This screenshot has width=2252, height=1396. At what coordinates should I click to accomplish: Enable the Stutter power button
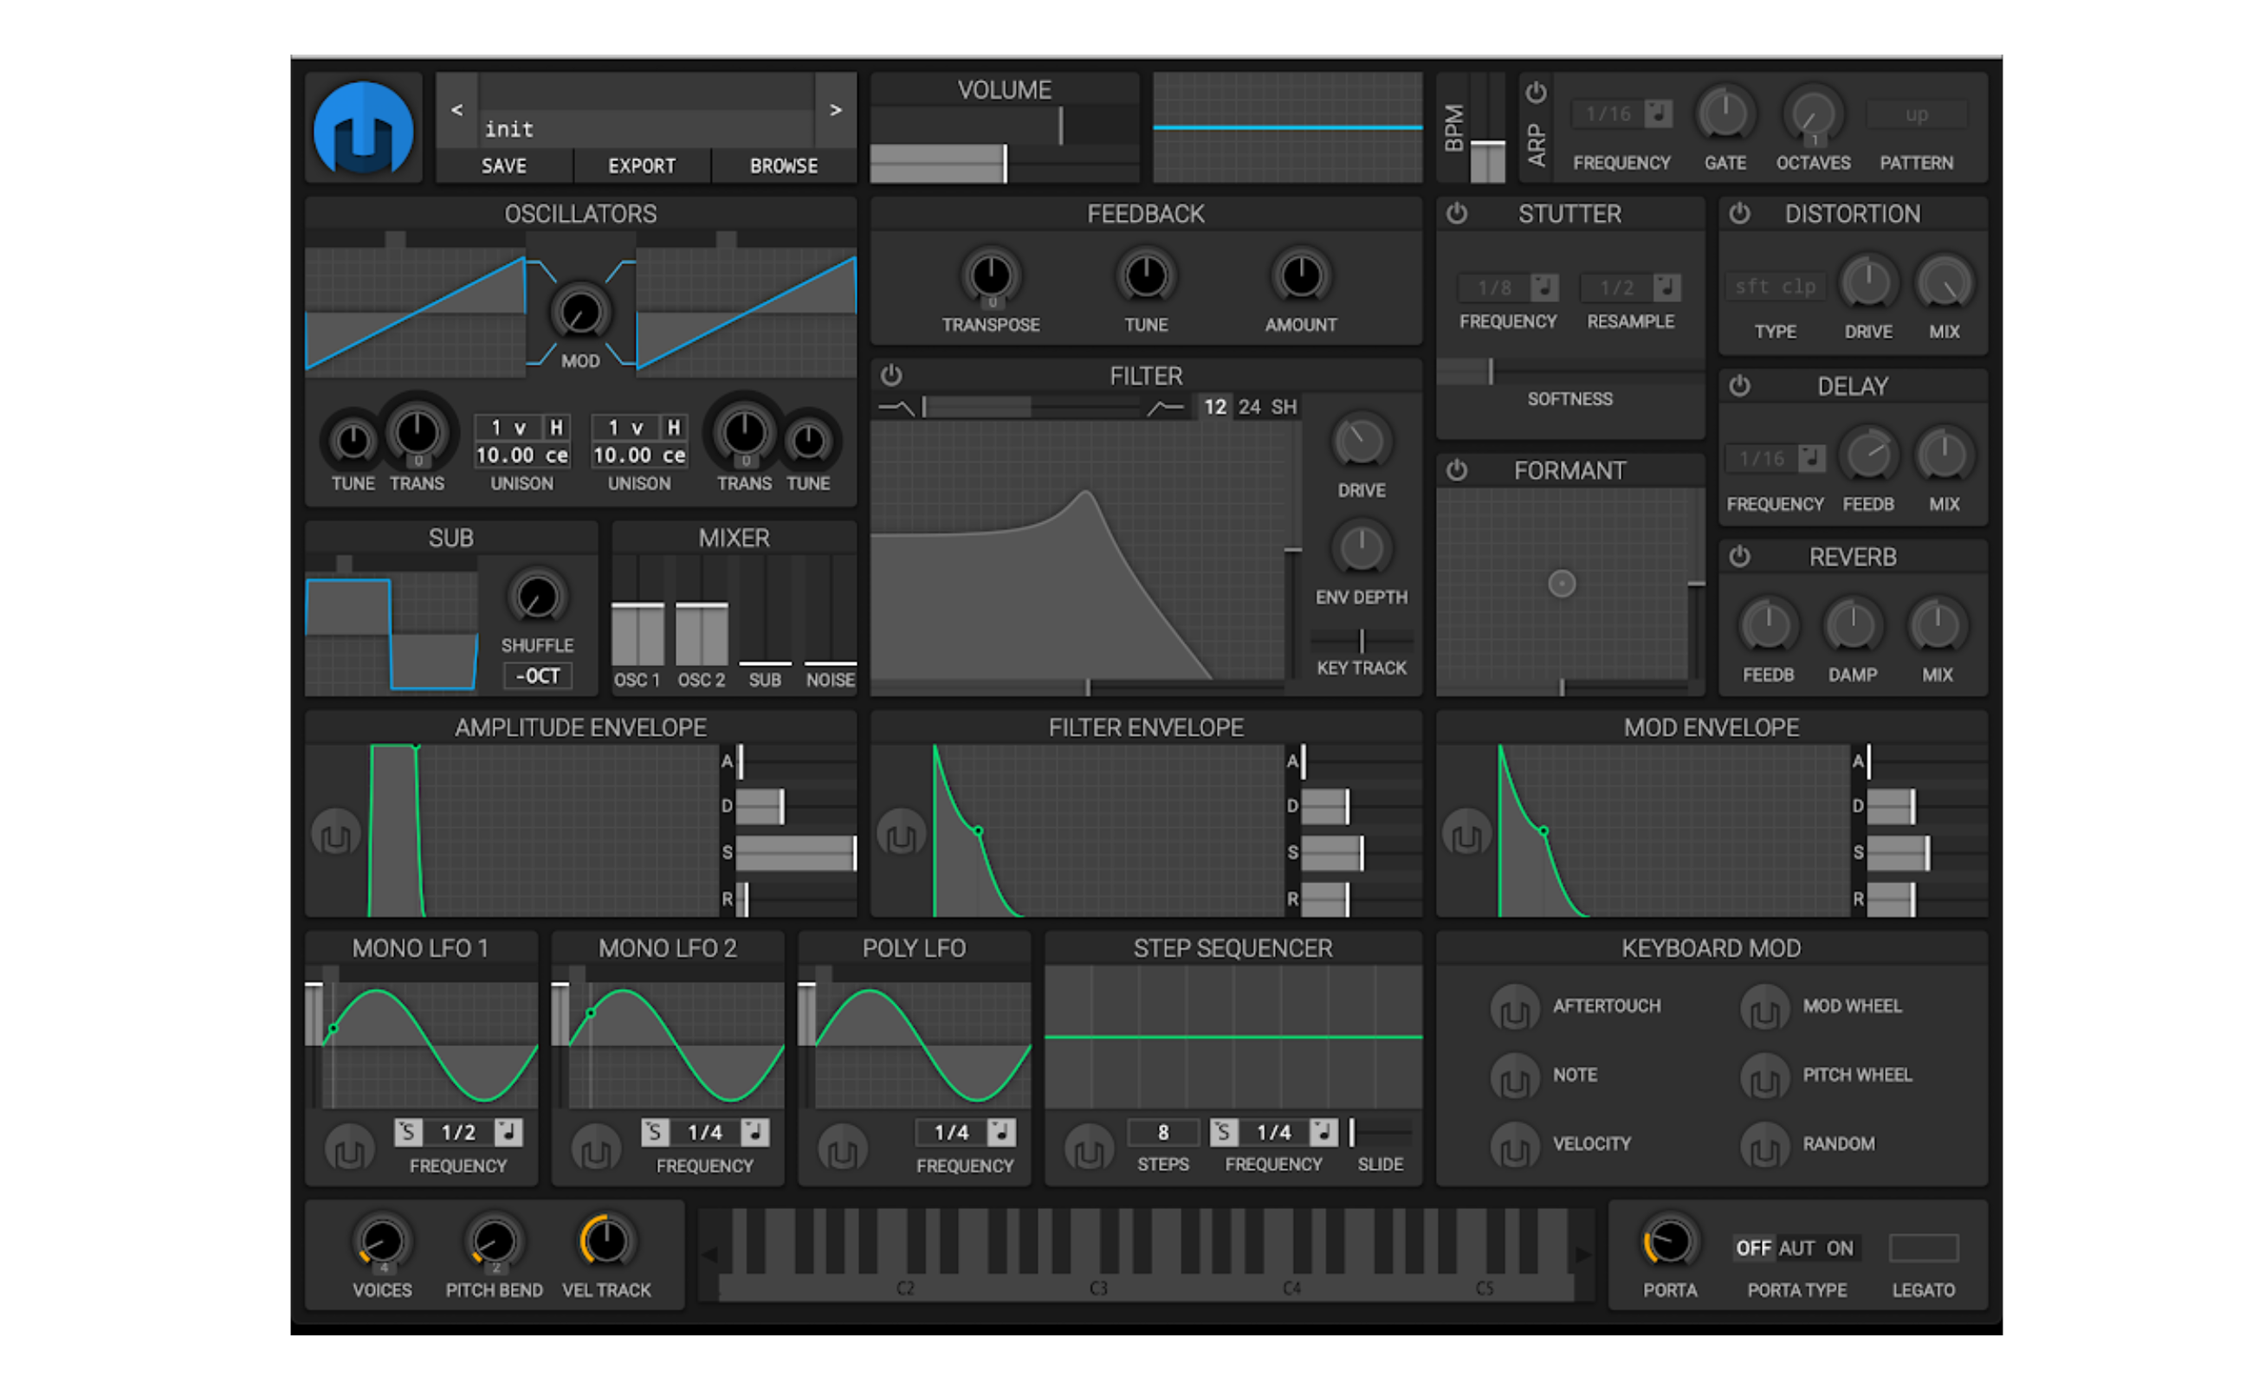click(x=1456, y=213)
